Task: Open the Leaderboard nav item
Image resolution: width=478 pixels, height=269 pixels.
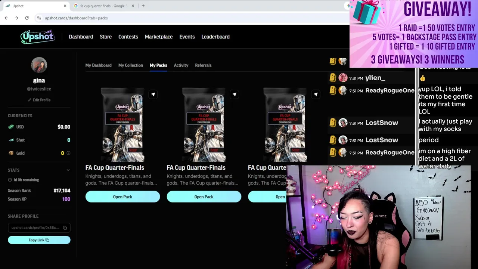Action: tap(215, 37)
